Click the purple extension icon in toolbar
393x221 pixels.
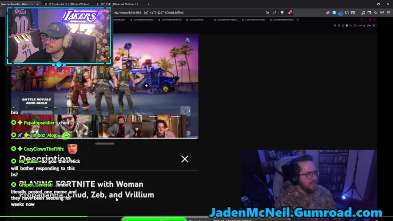328,13
